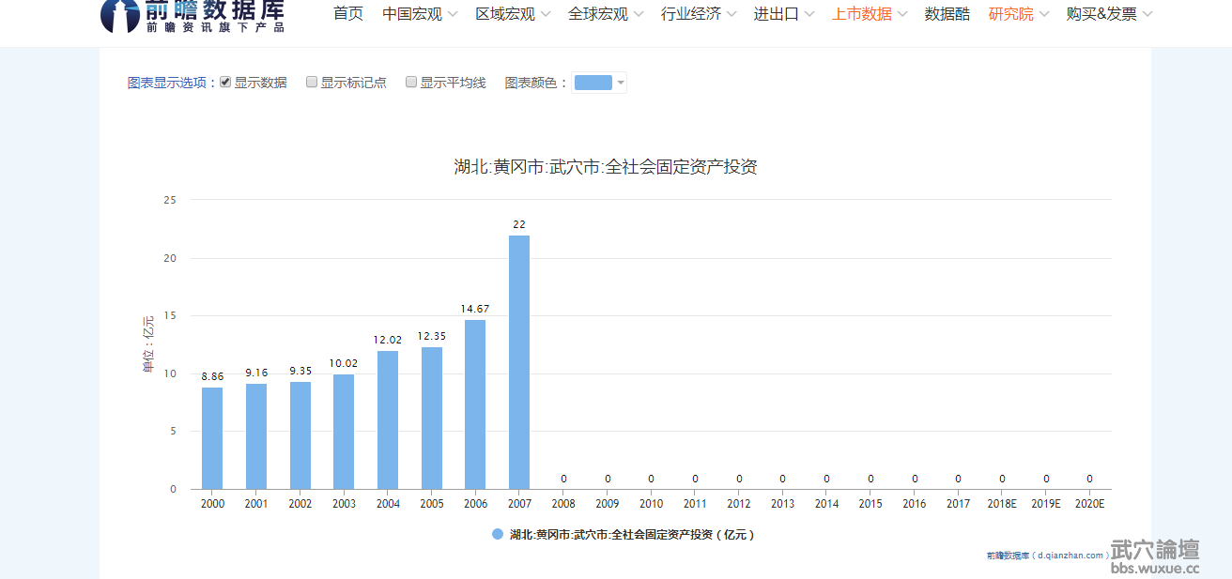Select the 2001 bar valued 9.16
The width and height of the screenshot is (1232, 579).
tap(256, 436)
